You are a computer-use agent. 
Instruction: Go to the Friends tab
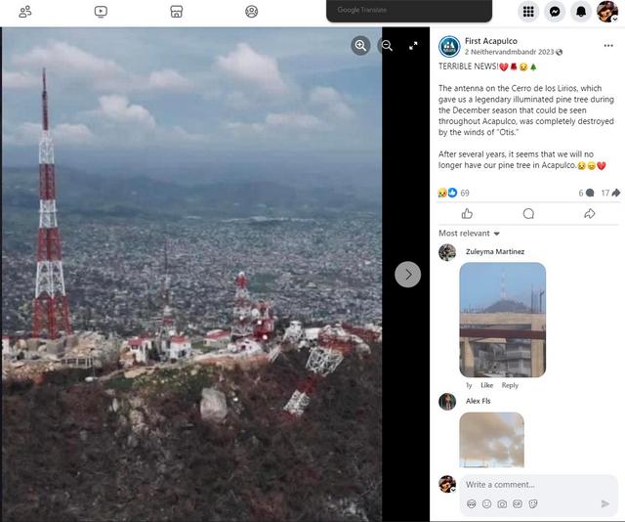pyautogui.click(x=25, y=12)
